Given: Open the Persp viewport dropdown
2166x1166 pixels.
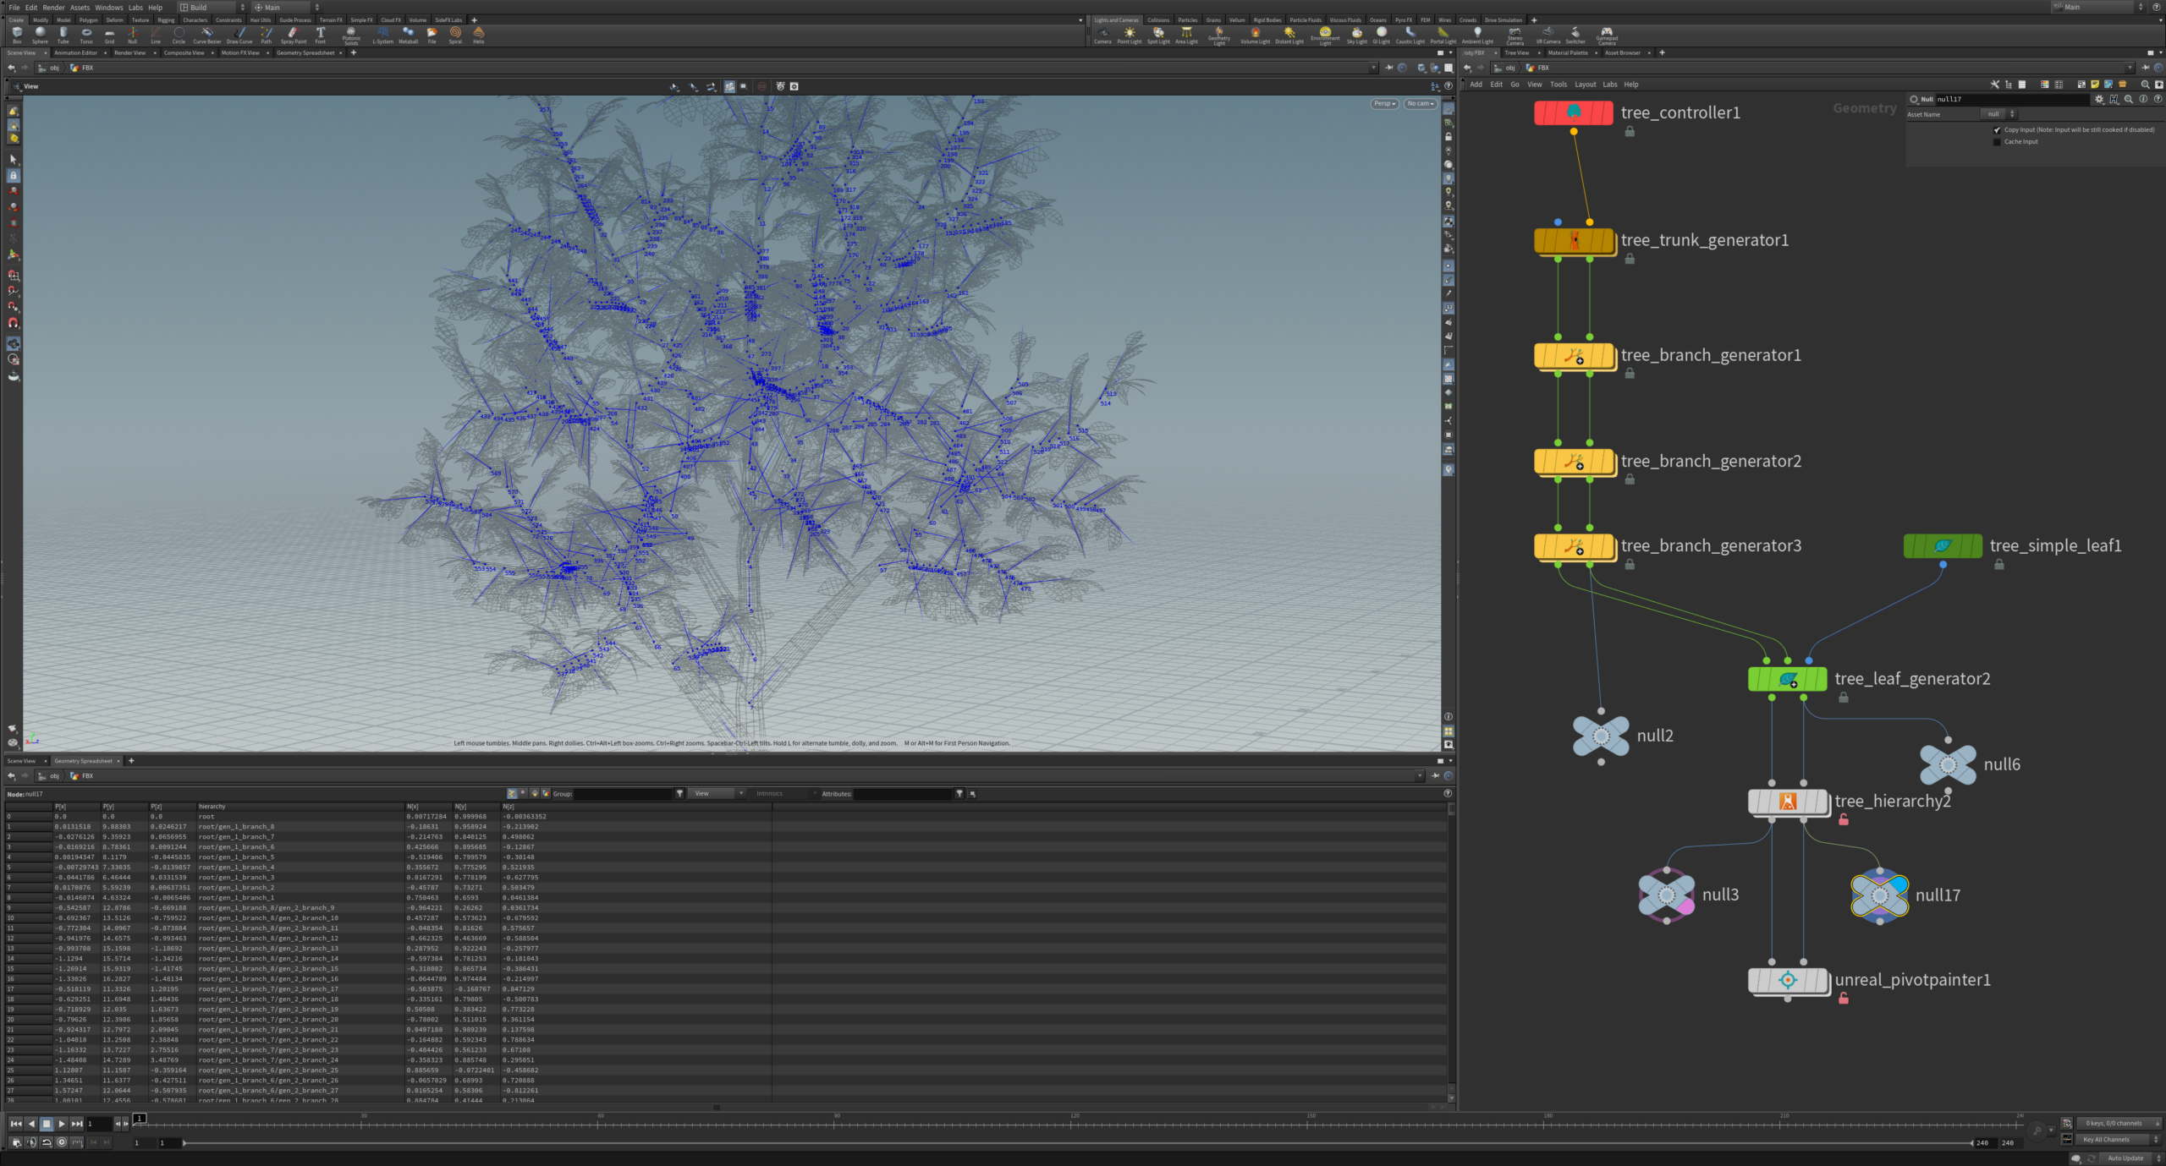Looking at the screenshot, I should tap(1384, 104).
